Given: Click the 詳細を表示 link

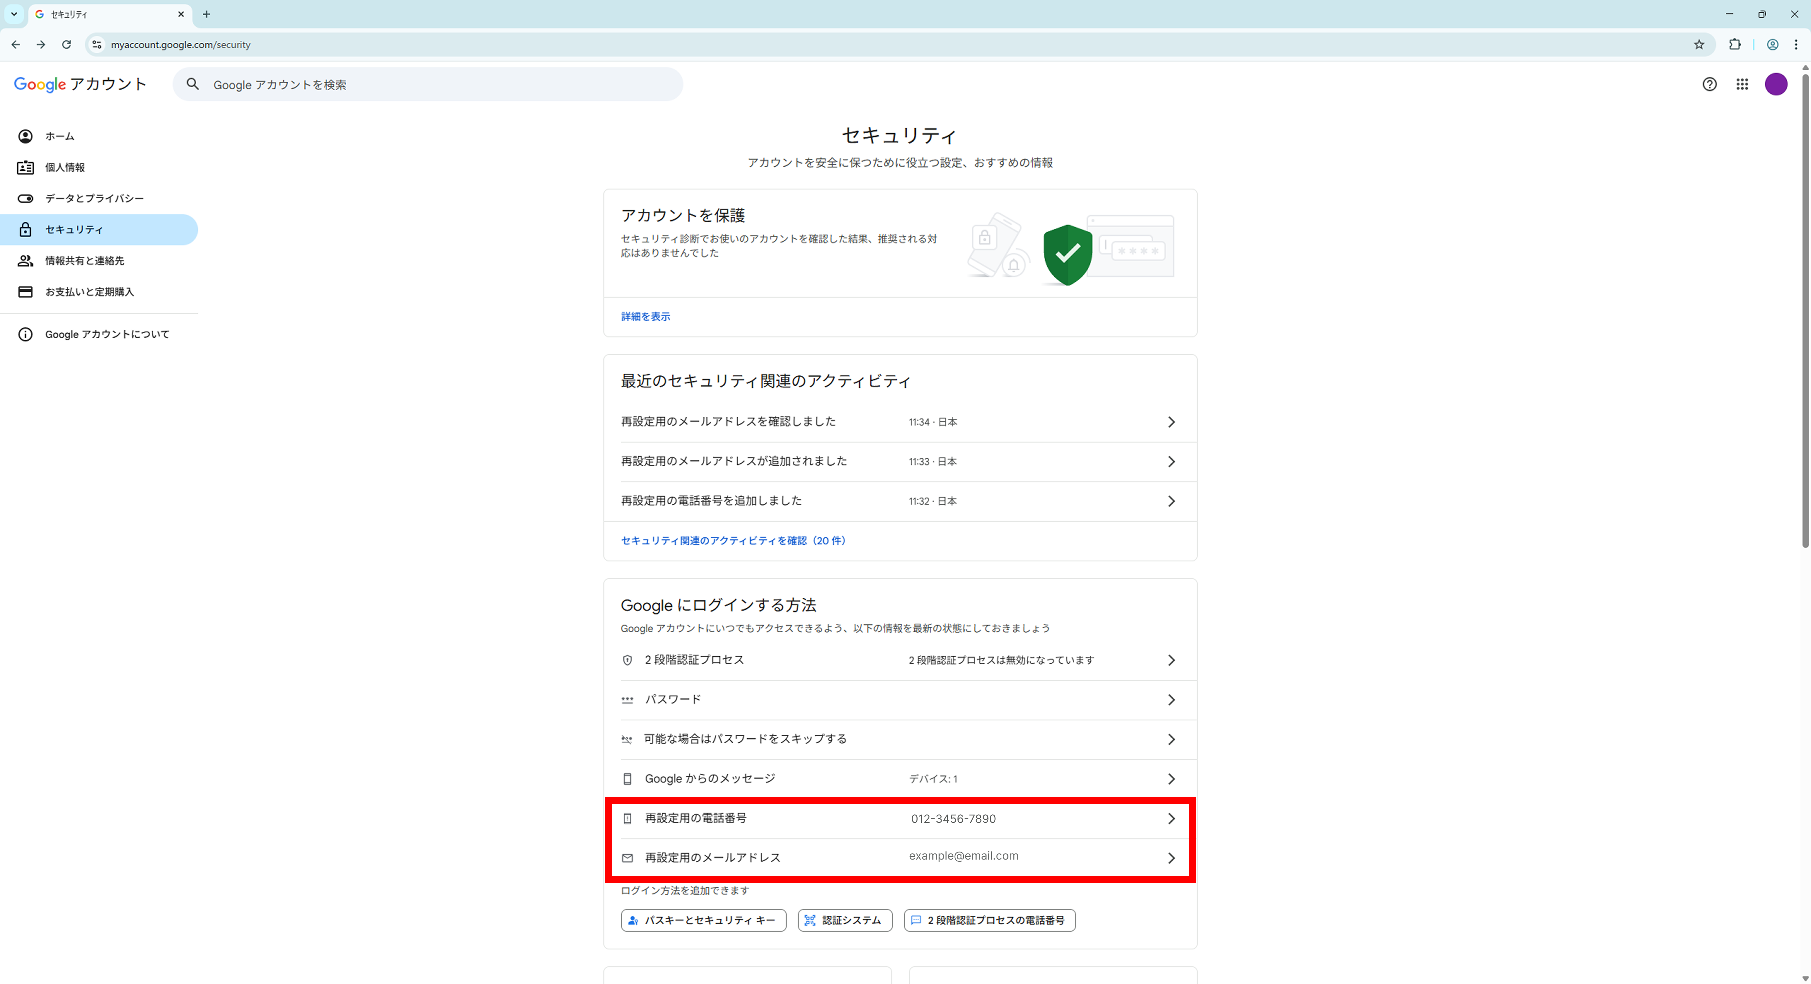Looking at the screenshot, I should click(x=646, y=317).
